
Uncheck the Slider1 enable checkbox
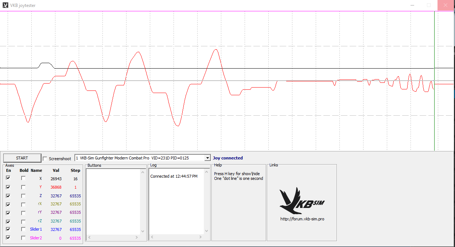[8, 229]
